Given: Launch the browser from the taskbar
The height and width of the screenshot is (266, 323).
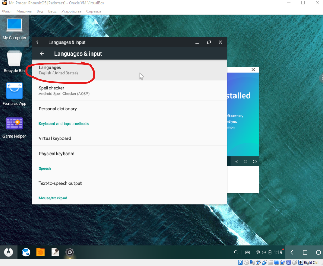Looking at the screenshot, I should [26, 252].
